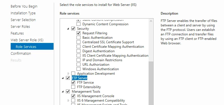224x105 pixels.
Task: Check IIS Client Certificate Mapping Authentication box
Action: (x=78, y=56)
